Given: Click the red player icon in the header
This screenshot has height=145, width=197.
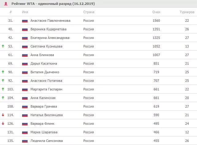Looking at the screenshot, I should 6,4.
